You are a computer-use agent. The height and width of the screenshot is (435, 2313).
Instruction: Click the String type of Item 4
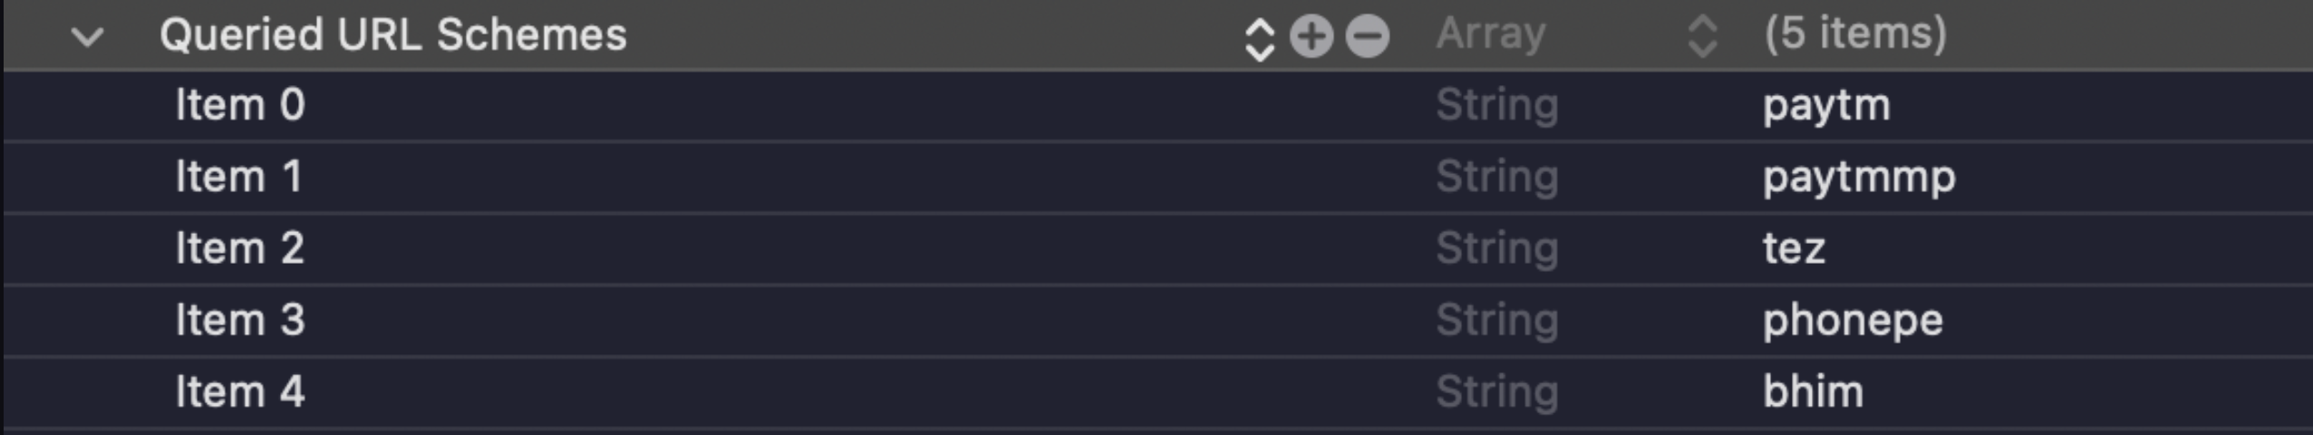coord(1496,391)
